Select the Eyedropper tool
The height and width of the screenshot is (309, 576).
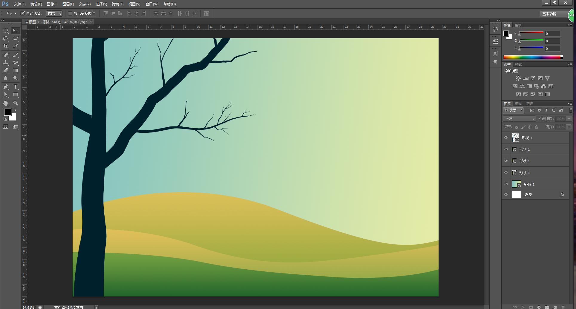click(16, 46)
